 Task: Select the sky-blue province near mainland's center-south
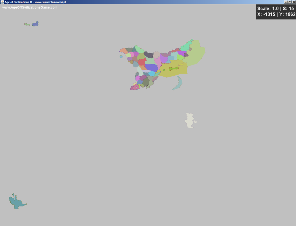pos(152,74)
